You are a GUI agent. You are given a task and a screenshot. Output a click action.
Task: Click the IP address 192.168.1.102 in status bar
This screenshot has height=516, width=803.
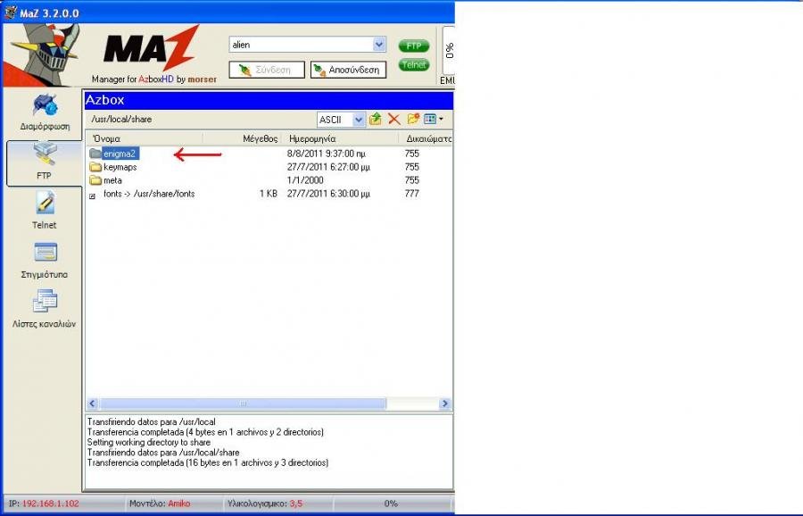pyautogui.click(x=50, y=504)
